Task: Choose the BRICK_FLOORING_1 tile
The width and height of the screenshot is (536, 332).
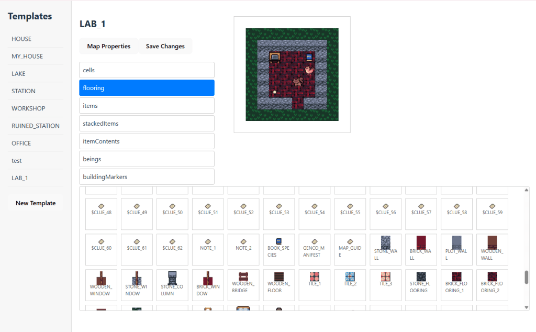Action: pyautogui.click(x=457, y=277)
